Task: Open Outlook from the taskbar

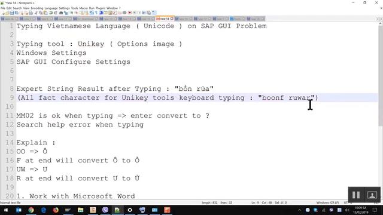Action: (19, 210)
